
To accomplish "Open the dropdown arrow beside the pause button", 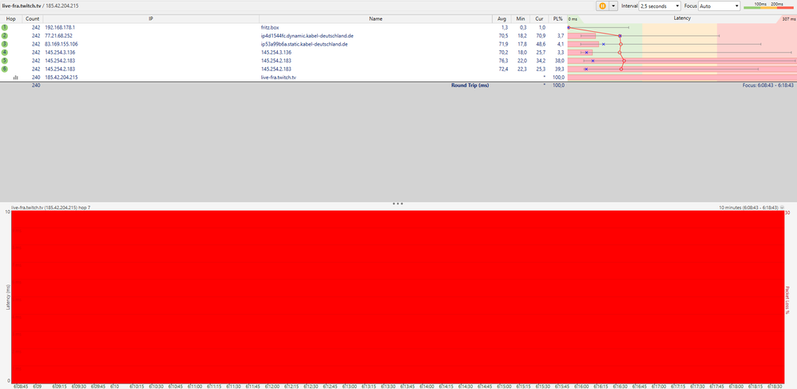I will (613, 6).
